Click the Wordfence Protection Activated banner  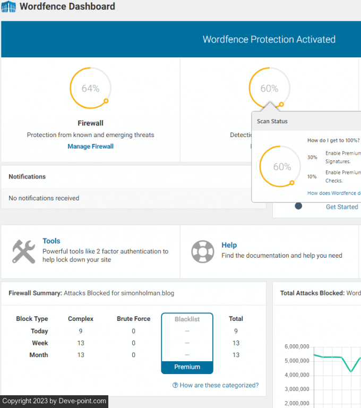pyautogui.click(x=269, y=39)
